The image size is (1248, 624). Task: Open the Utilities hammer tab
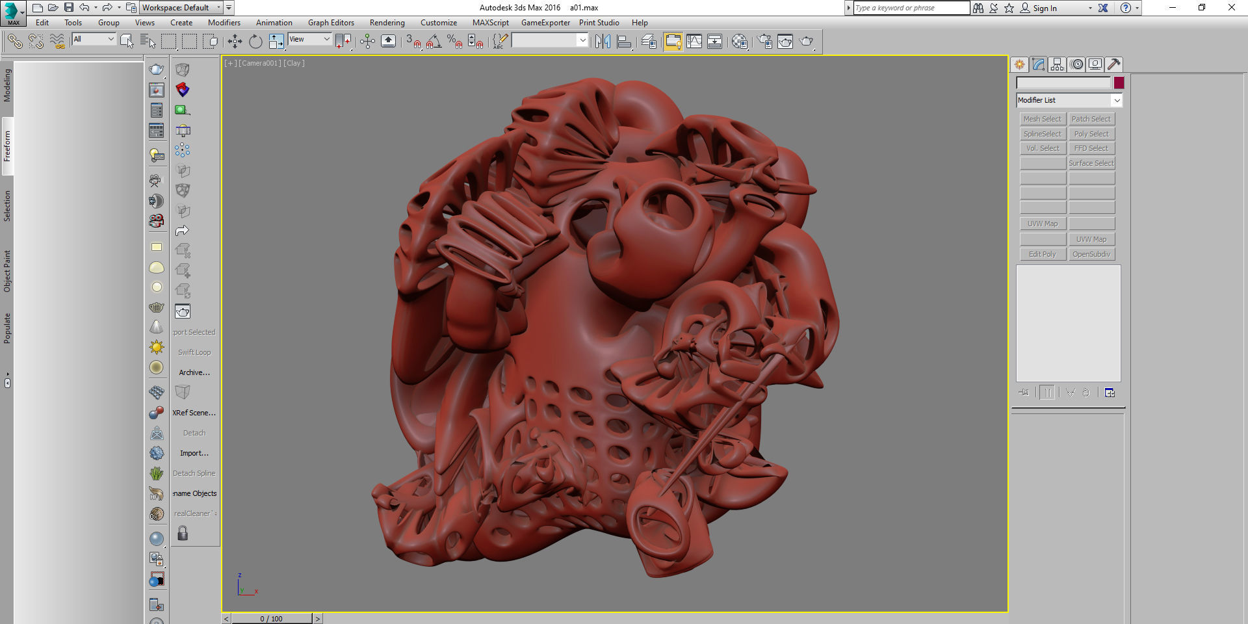point(1114,64)
